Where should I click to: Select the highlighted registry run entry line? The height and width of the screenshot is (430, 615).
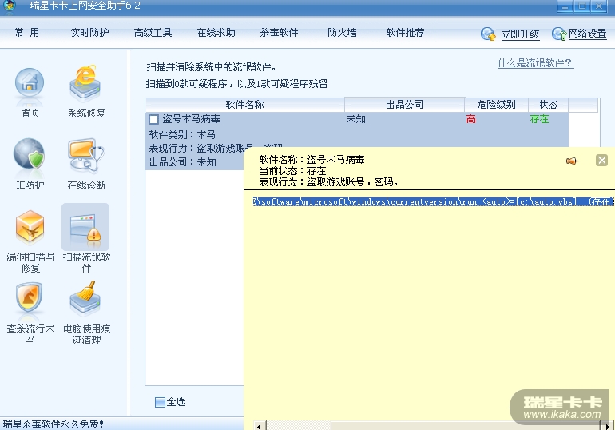tap(434, 201)
